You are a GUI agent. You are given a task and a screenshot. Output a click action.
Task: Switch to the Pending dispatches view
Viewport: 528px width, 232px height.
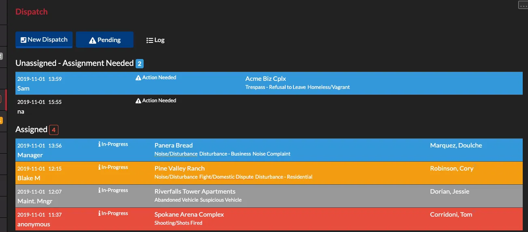105,40
